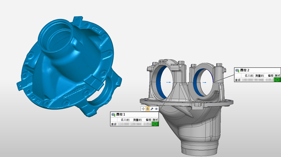Click the 测试 column header in 圆柱 2

click(x=277, y=75)
